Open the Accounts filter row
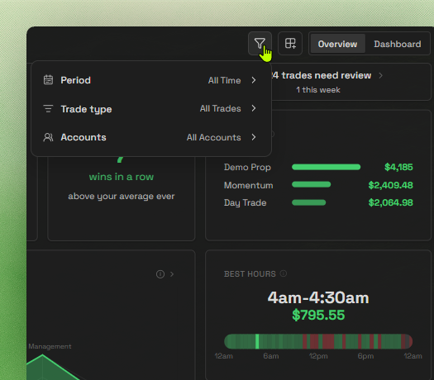The width and height of the screenshot is (434, 380). point(151,137)
